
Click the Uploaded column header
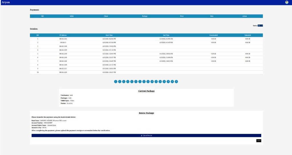click(x=248, y=35)
